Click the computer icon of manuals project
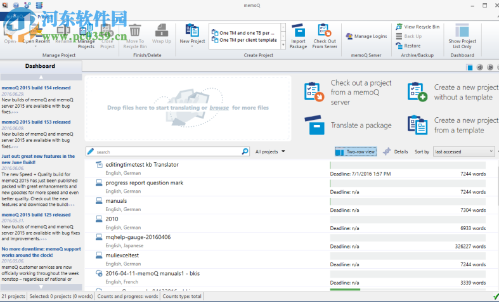This screenshot has width=499, height=303. 99,201
